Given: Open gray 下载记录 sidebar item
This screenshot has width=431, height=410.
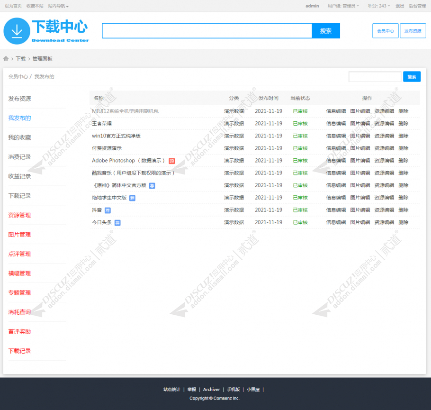Looking at the screenshot, I should pyautogui.click(x=19, y=196).
